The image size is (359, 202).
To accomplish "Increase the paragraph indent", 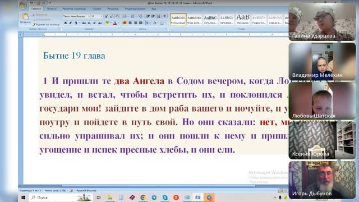I will click(x=153, y=16).
